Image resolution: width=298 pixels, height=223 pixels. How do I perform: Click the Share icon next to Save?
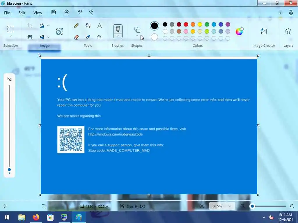pyautogui.click(x=67, y=12)
